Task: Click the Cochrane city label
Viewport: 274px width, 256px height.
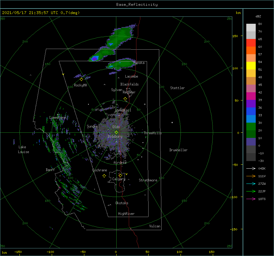Action: (x=100, y=170)
